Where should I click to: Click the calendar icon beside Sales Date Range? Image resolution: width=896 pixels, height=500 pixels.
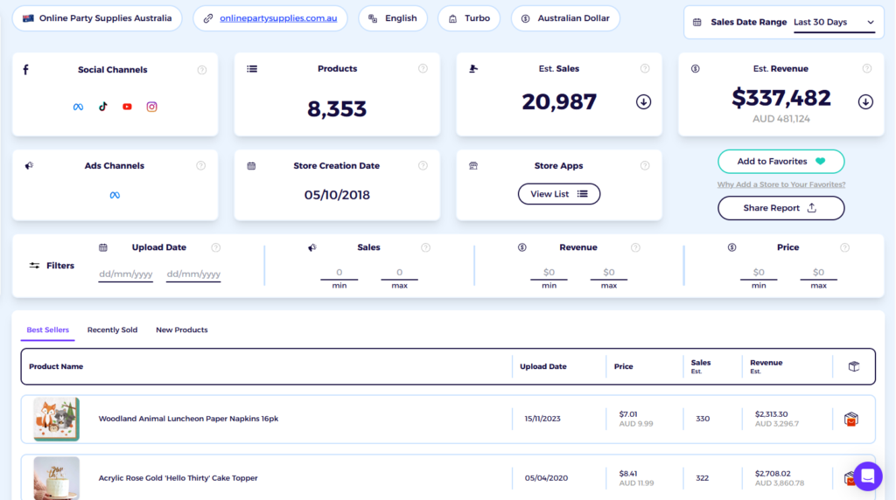pos(697,22)
